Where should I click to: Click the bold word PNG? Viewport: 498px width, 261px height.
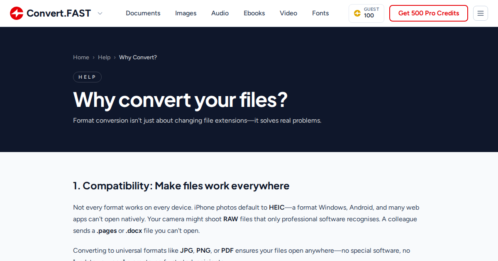click(203, 251)
